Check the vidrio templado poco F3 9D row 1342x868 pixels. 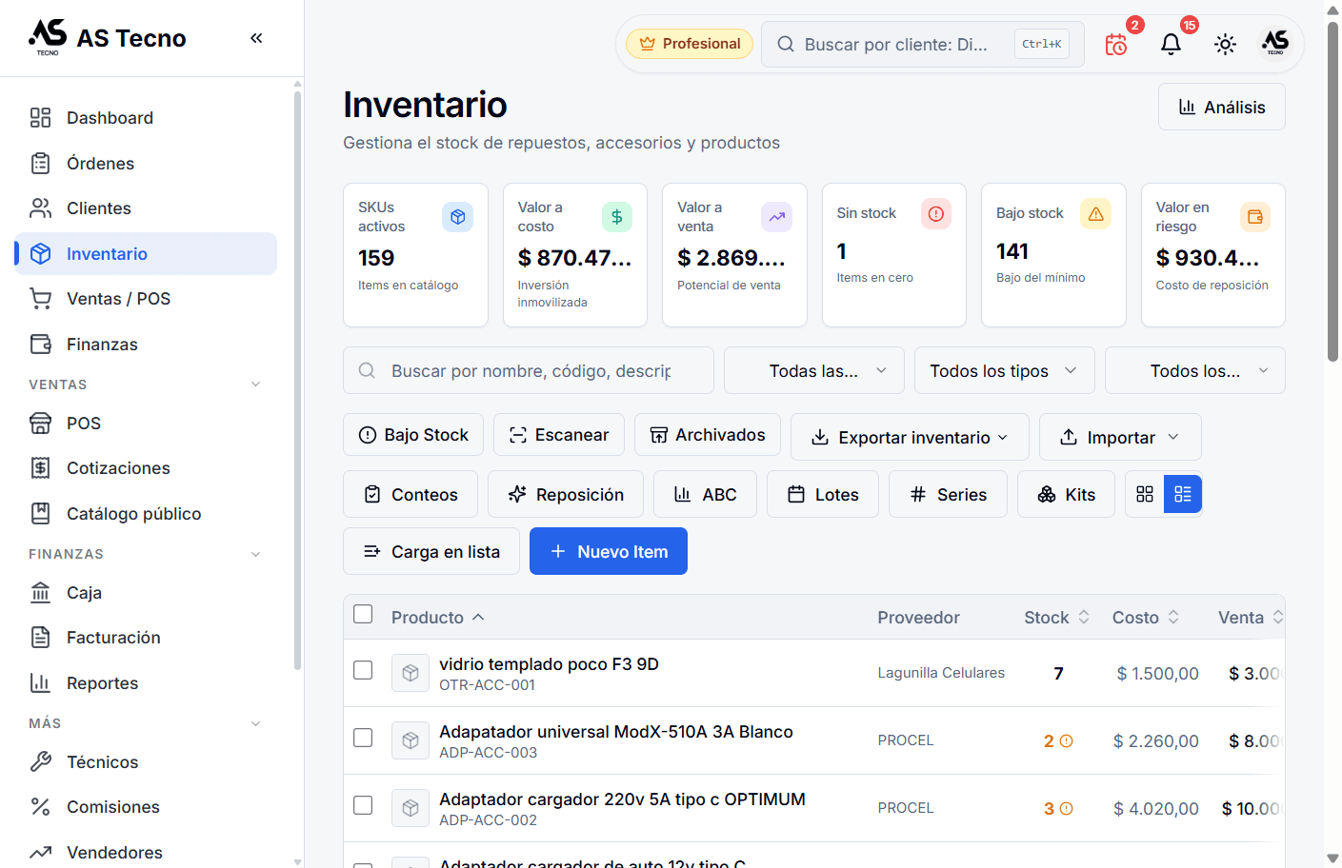pos(363,670)
